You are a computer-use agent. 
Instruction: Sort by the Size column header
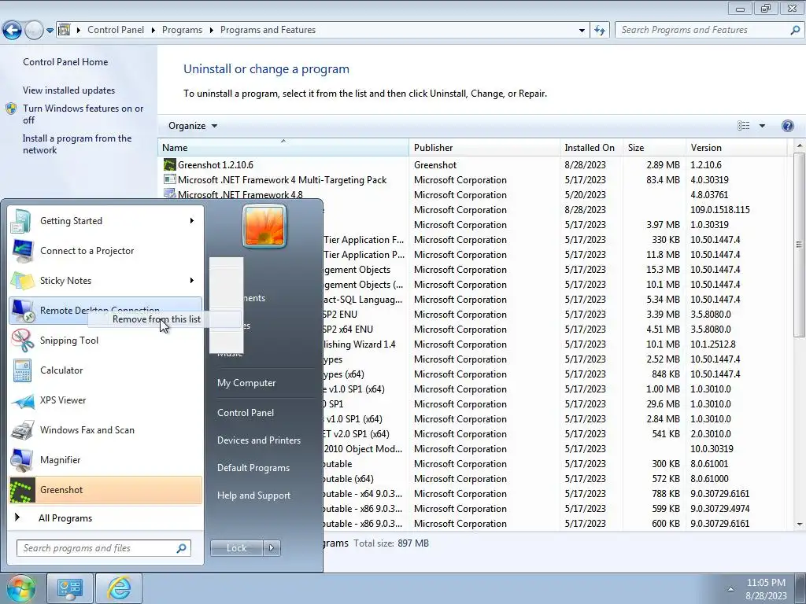[654, 147]
